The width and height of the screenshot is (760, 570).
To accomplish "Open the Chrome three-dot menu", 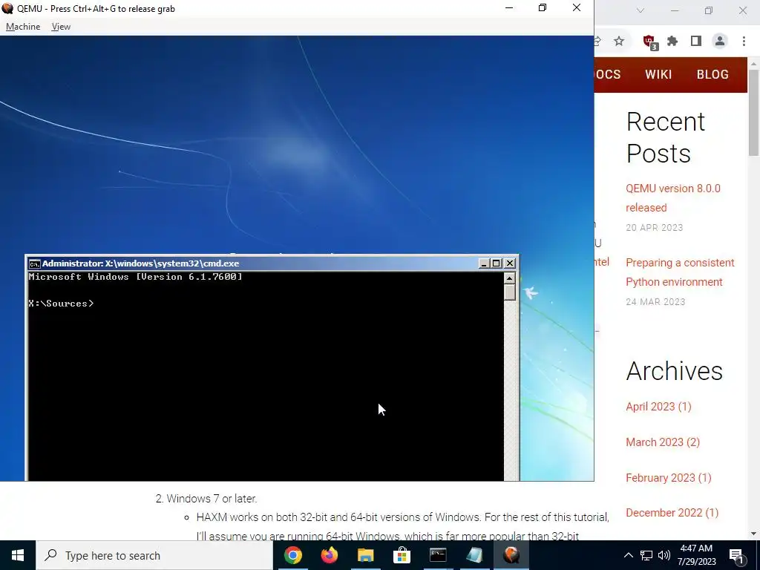I will (x=744, y=42).
